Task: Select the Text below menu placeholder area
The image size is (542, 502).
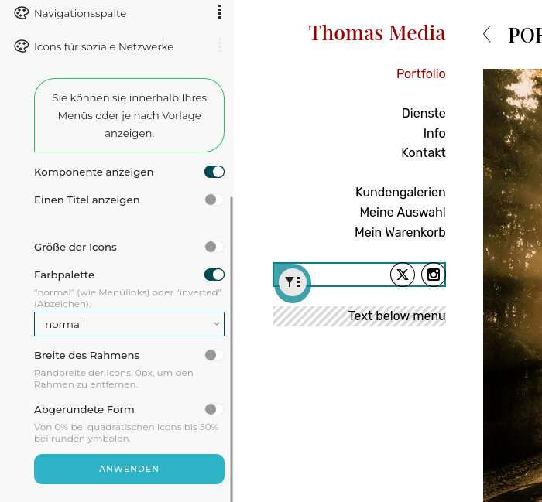Action: [359, 316]
